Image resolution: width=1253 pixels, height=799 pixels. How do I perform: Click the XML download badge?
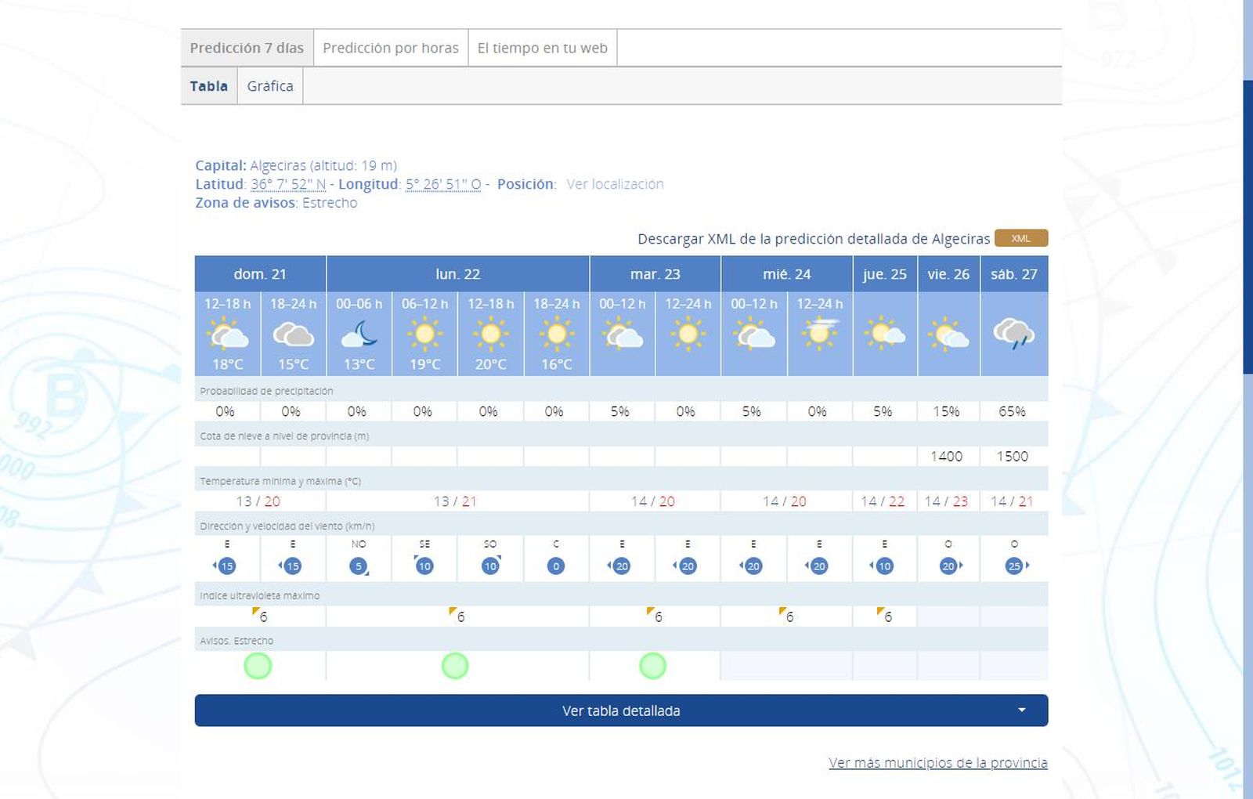click(x=1020, y=238)
